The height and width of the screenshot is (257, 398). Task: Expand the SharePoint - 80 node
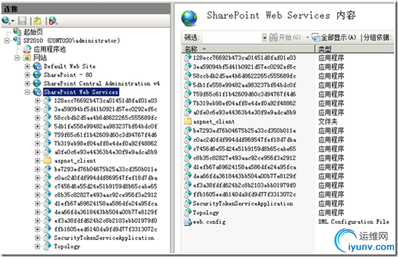(x=27, y=75)
